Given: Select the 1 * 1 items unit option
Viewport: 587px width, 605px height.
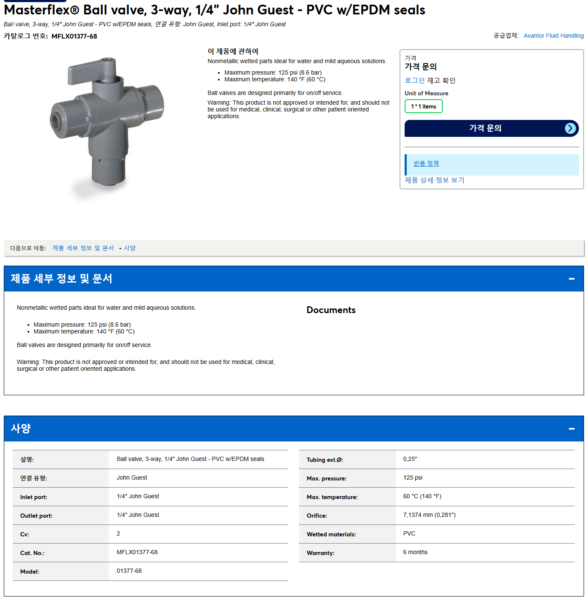Looking at the screenshot, I should [x=424, y=106].
